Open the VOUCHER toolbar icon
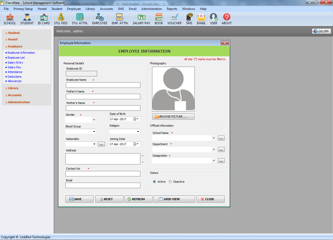 click(174, 19)
